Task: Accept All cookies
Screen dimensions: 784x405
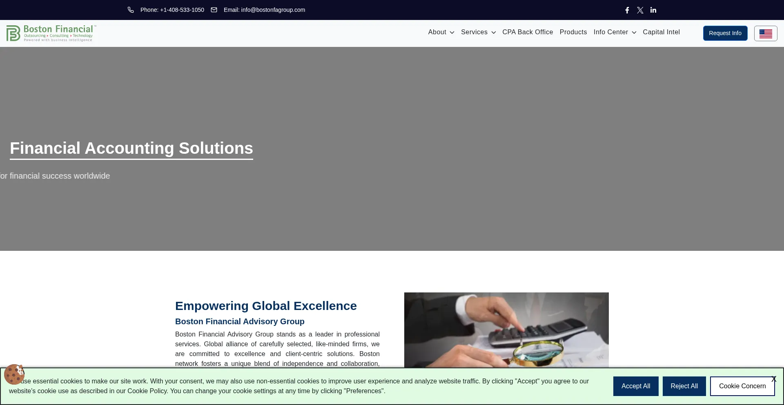Action: [x=635, y=386]
